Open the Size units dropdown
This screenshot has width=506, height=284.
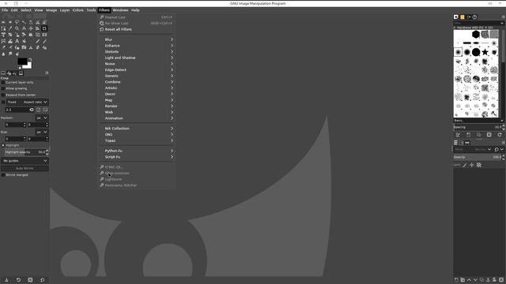coord(42,132)
